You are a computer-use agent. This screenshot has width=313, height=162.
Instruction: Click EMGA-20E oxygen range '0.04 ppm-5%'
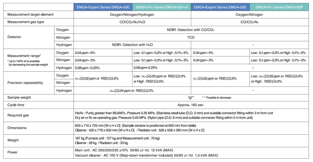coord(203,53)
